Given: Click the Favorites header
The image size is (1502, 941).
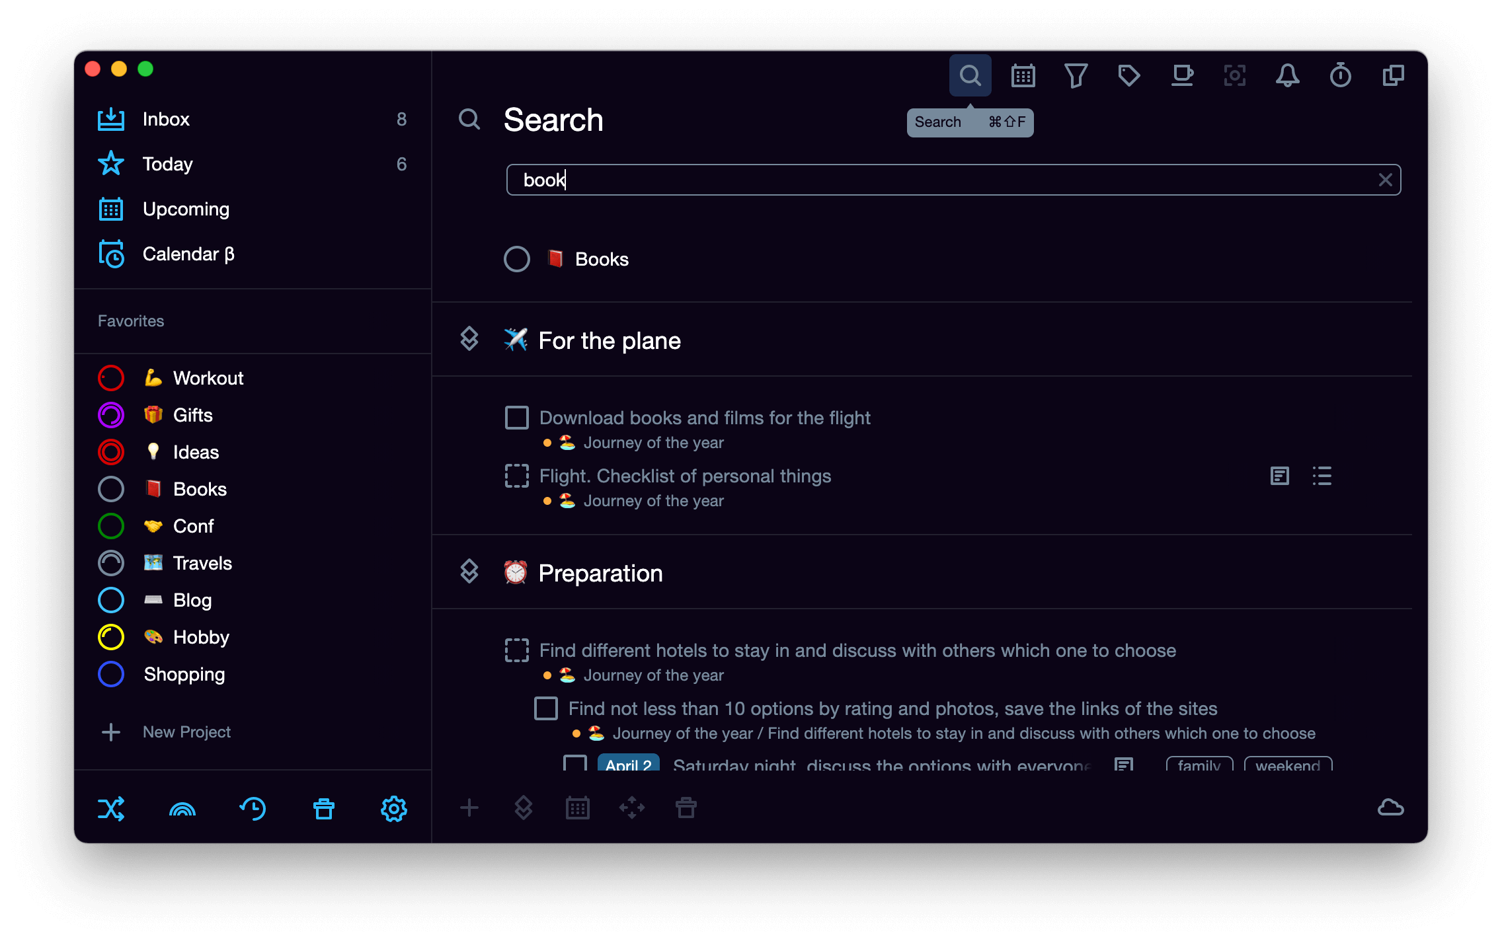Looking at the screenshot, I should pos(131,321).
